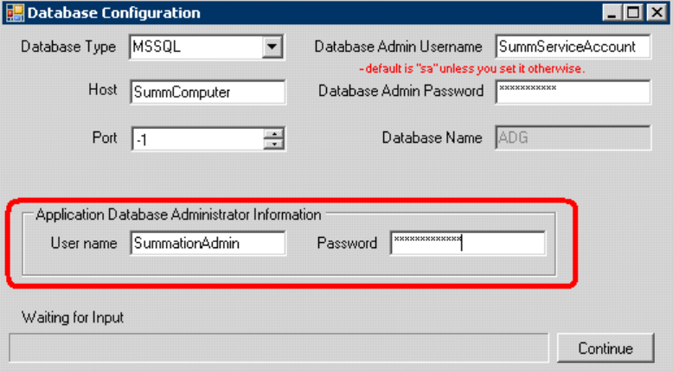Maximize the Database Configuration window
Screen dimensions: 673x371
click(634, 13)
